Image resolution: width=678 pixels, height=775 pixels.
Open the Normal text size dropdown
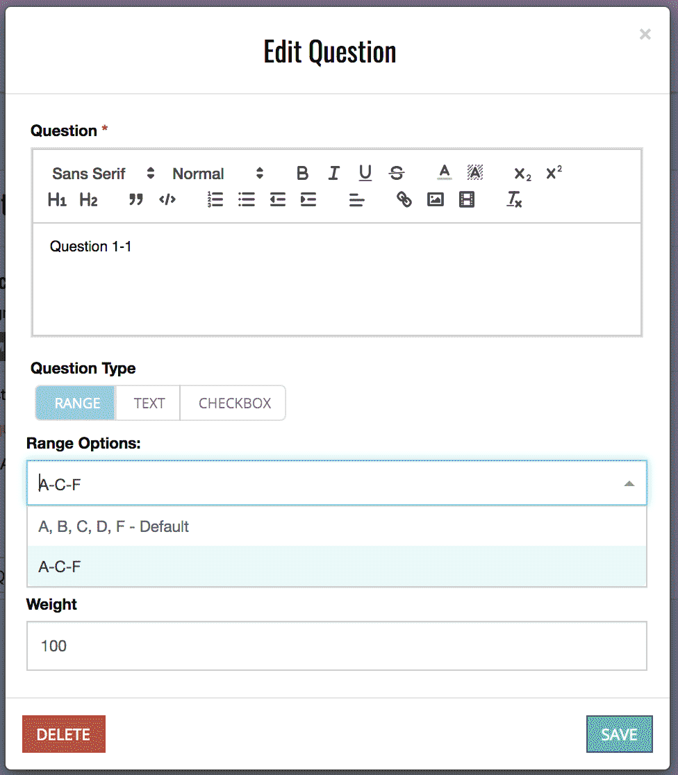[217, 174]
